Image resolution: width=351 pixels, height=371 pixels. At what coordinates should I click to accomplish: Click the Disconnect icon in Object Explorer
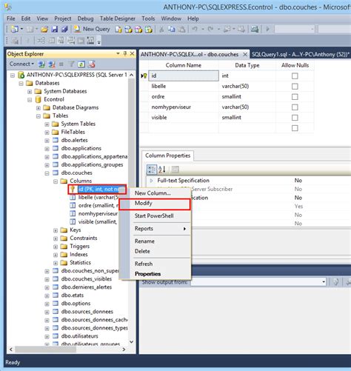[x=52, y=64]
